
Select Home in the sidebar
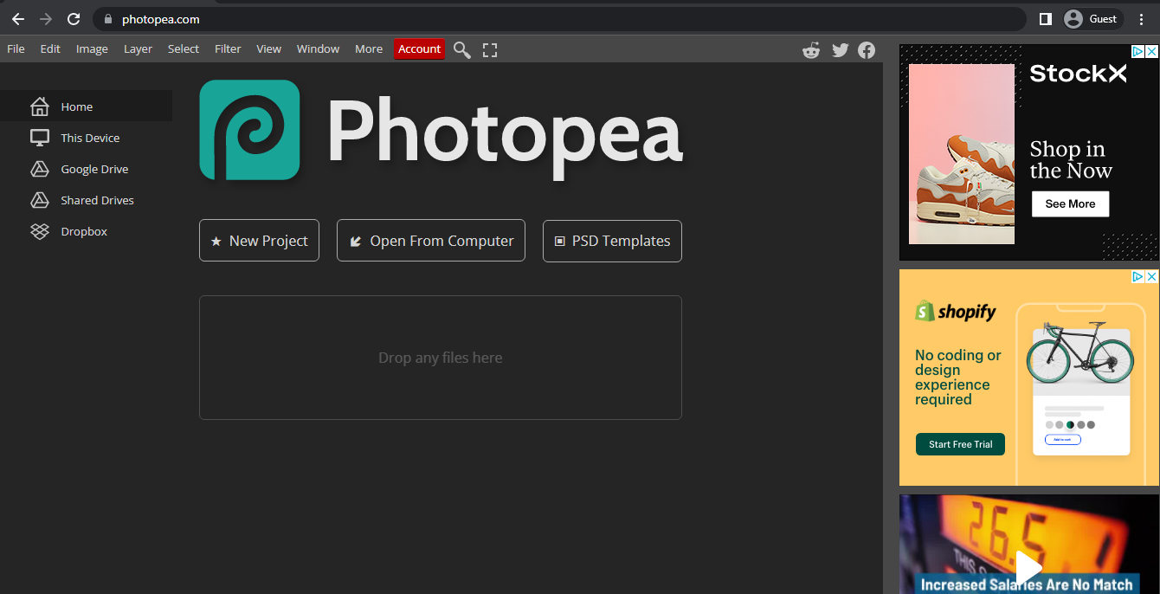pyautogui.click(x=87, y=107)
